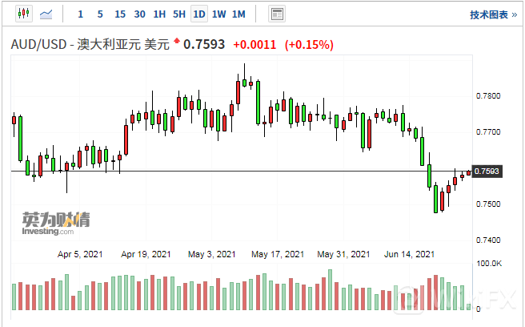Choose the 30-minute interval
The image size is (525, 327).
tap(140, 14)
